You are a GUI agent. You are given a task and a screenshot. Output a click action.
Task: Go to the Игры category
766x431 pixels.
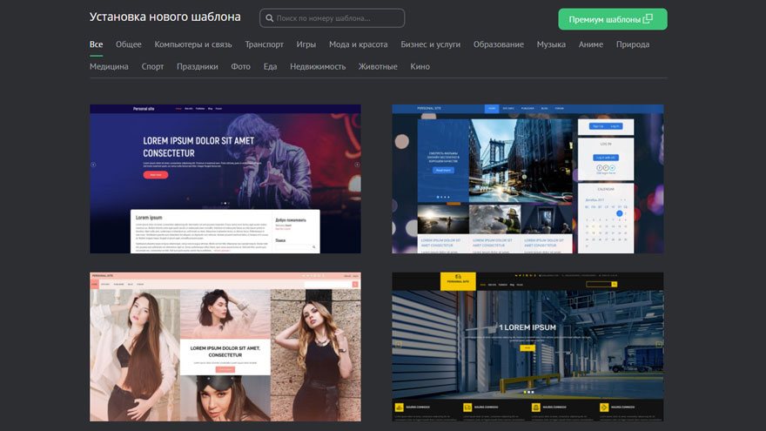pos(306,44)
